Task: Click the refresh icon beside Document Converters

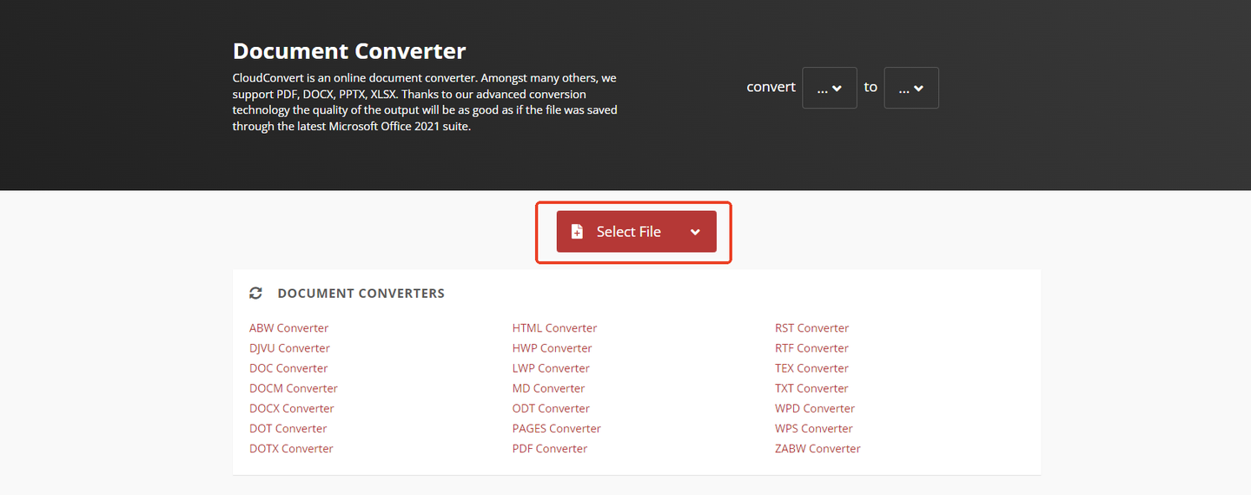Action: [255, 294]
